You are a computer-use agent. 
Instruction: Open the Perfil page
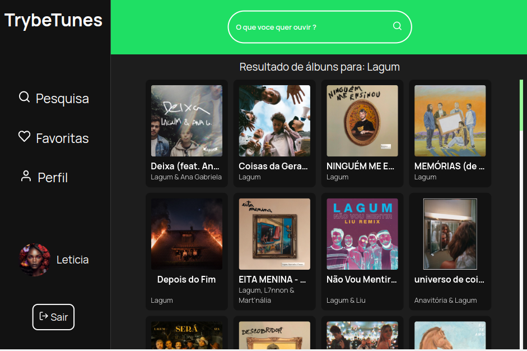click(52, 178)
